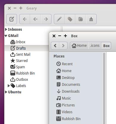Expand the Labels subfolder arrow
Image resolution: width=116 pixels, height=124 pixels.
point(9,86)
